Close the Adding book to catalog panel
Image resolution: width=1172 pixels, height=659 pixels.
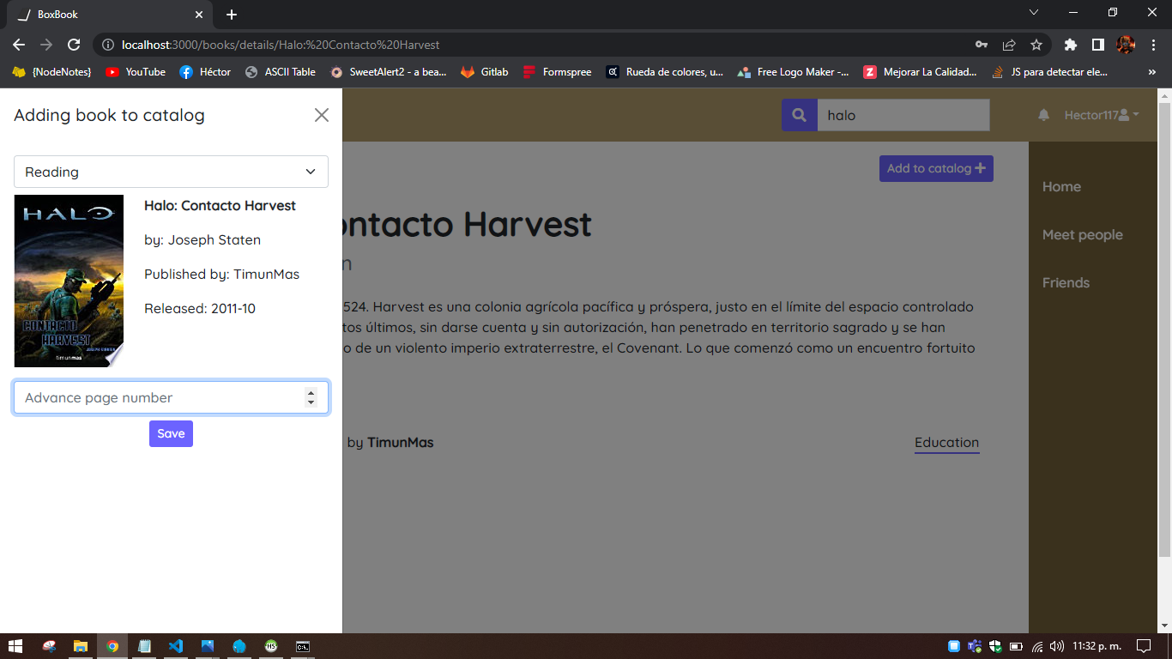click(x=322, y=115)
